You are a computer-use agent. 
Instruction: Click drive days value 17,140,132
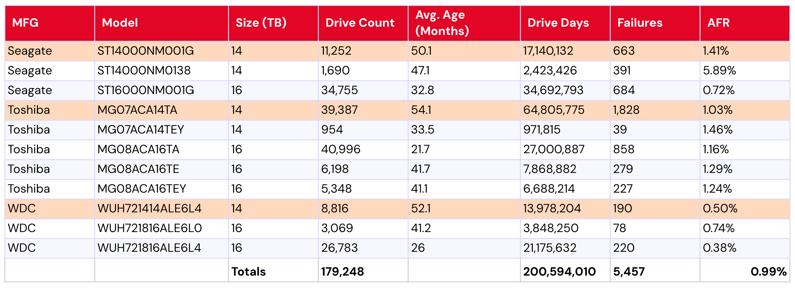(548, 51)
